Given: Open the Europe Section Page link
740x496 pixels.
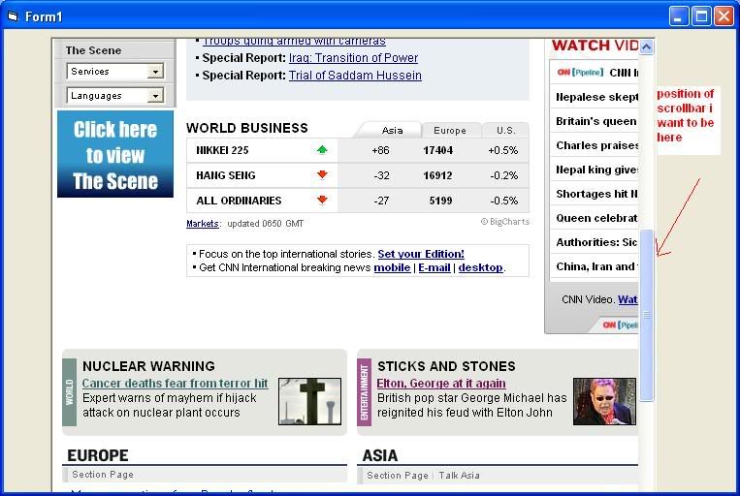Looking at the screenshot, I should coord(103,475).
